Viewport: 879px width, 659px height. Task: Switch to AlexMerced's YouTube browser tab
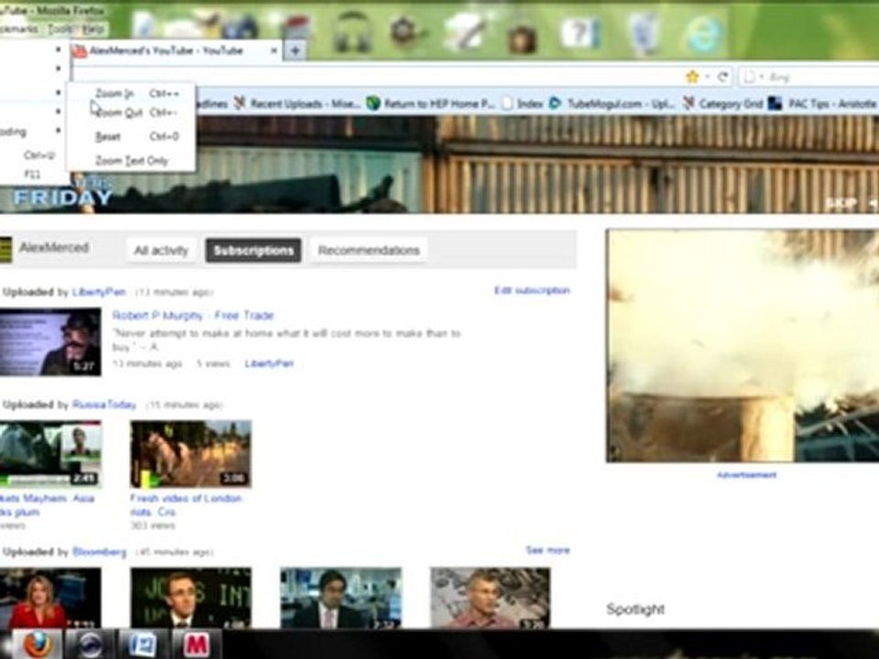175,50
